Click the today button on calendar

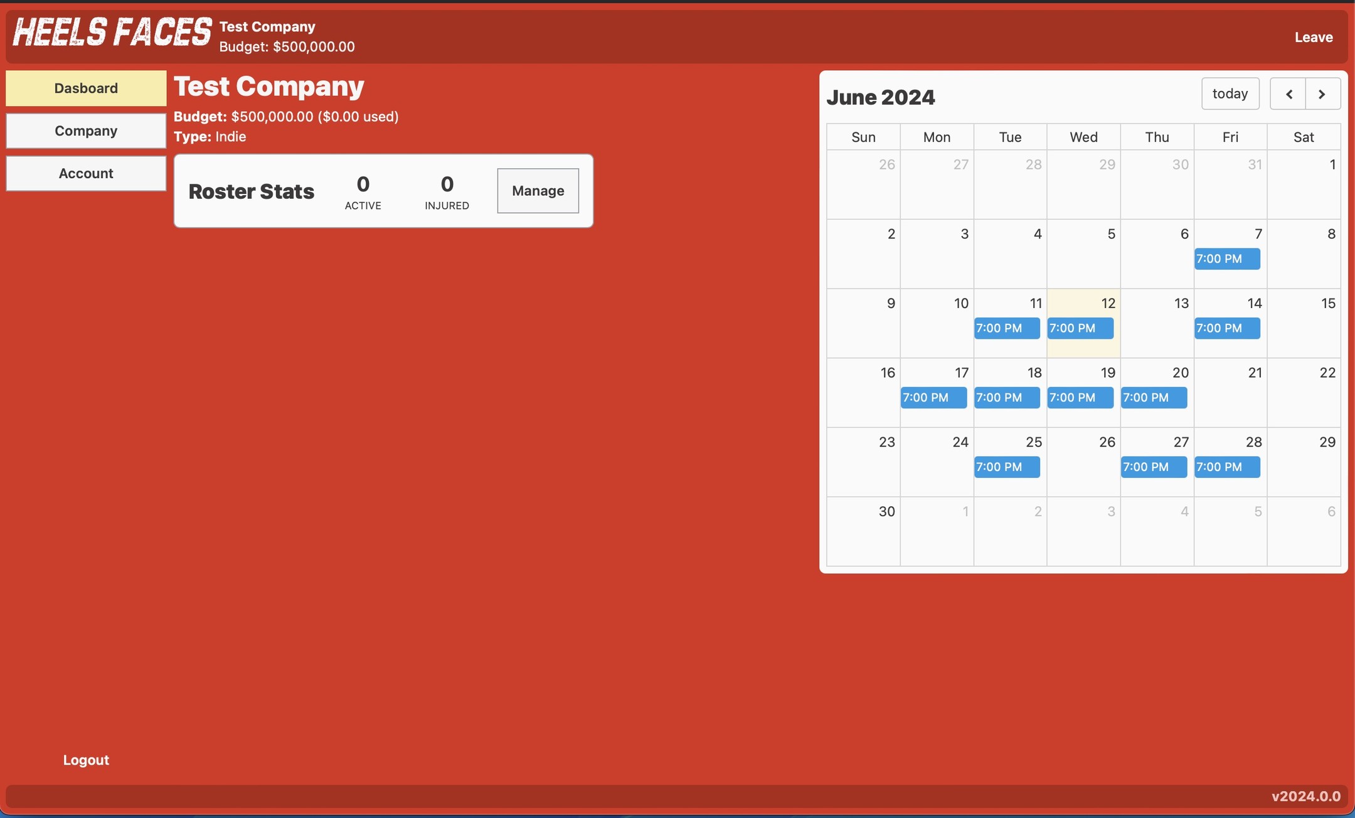[x=1230, y=93]
